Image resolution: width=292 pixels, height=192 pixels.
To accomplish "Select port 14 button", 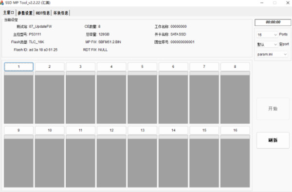I will [x=173, y=130].
